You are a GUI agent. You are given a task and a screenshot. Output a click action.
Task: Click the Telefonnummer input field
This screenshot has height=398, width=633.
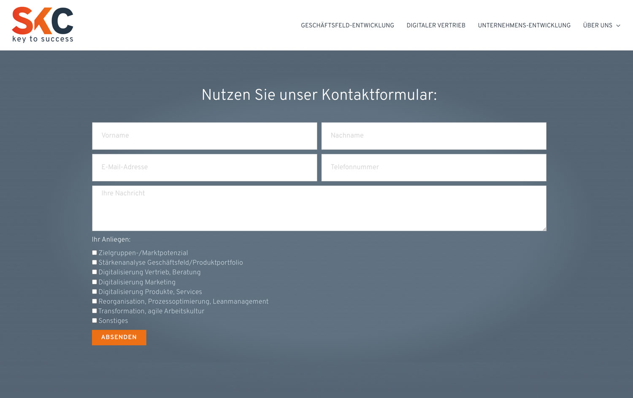tap(433, 168)
